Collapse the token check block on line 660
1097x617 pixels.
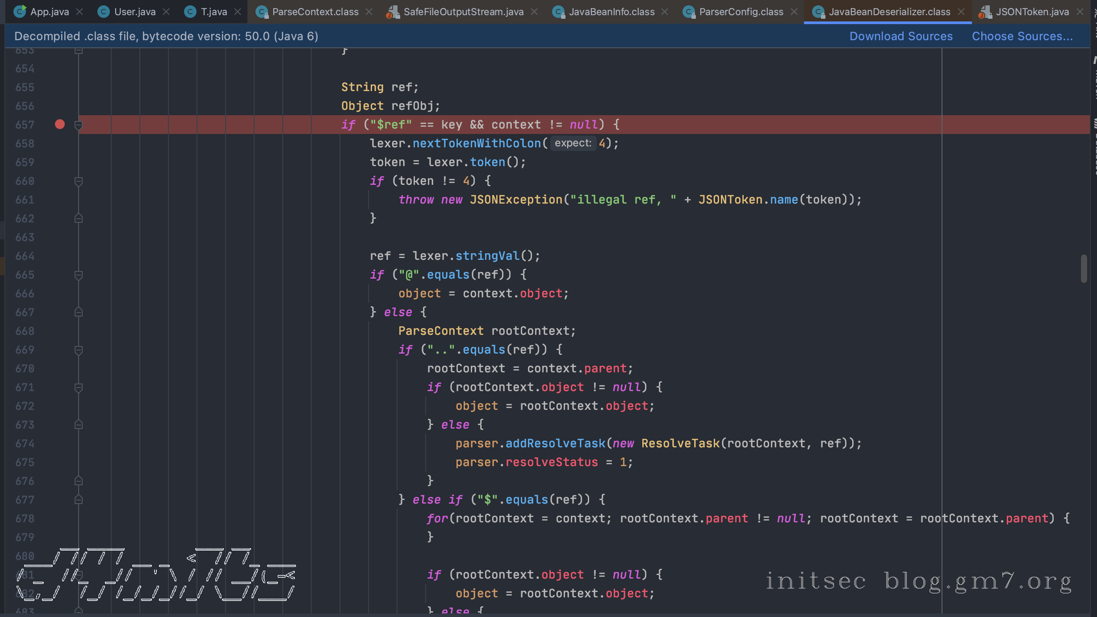[x=79, y=181]
